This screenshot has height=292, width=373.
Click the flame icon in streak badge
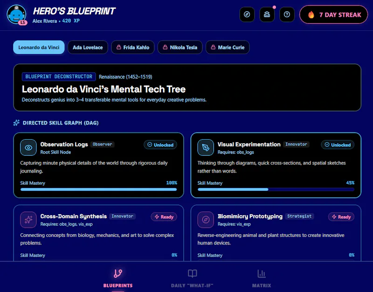(311, 15)
